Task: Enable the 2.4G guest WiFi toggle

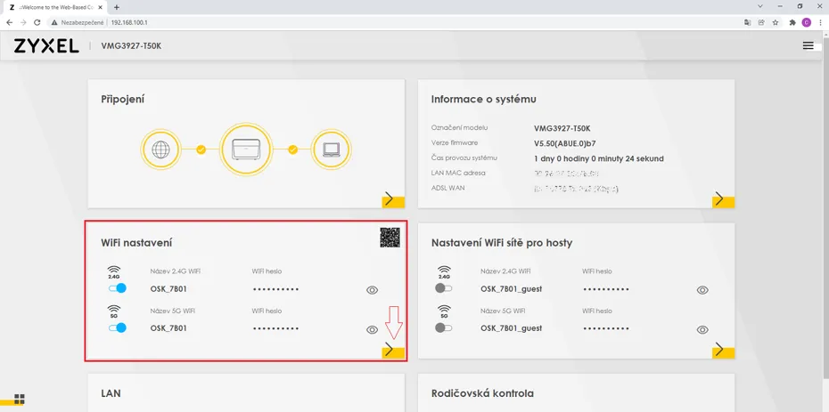Action: pyautogui.click(x=444, y=288)
